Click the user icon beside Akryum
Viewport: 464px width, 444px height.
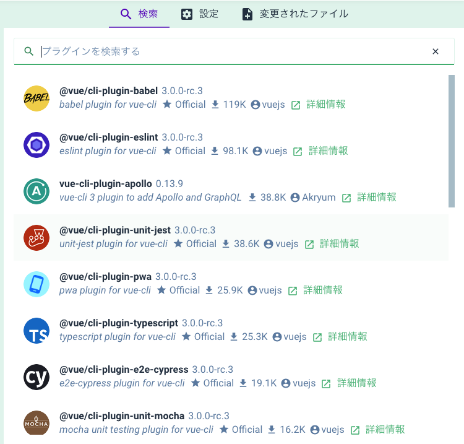coord(295,198)
